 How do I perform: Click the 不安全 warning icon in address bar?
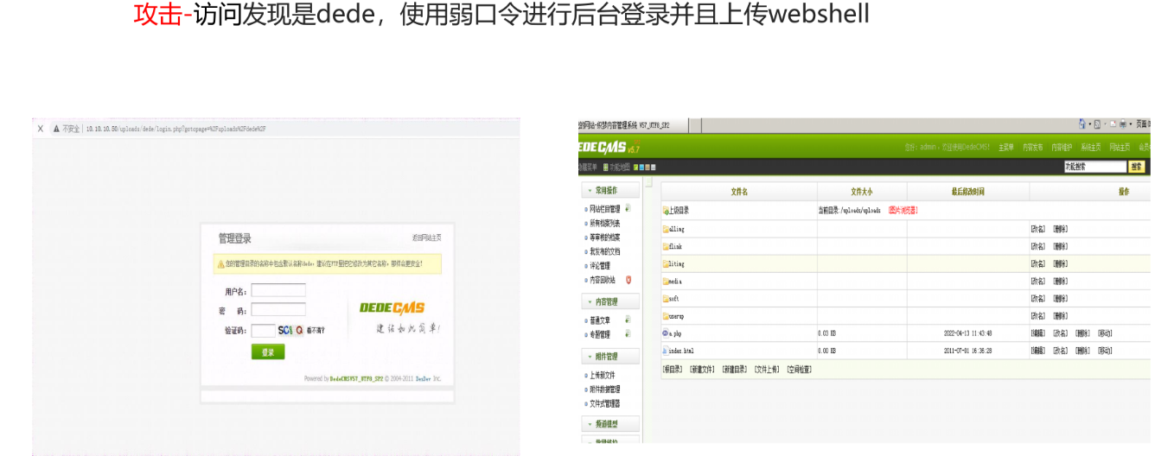tap(57, 129)
